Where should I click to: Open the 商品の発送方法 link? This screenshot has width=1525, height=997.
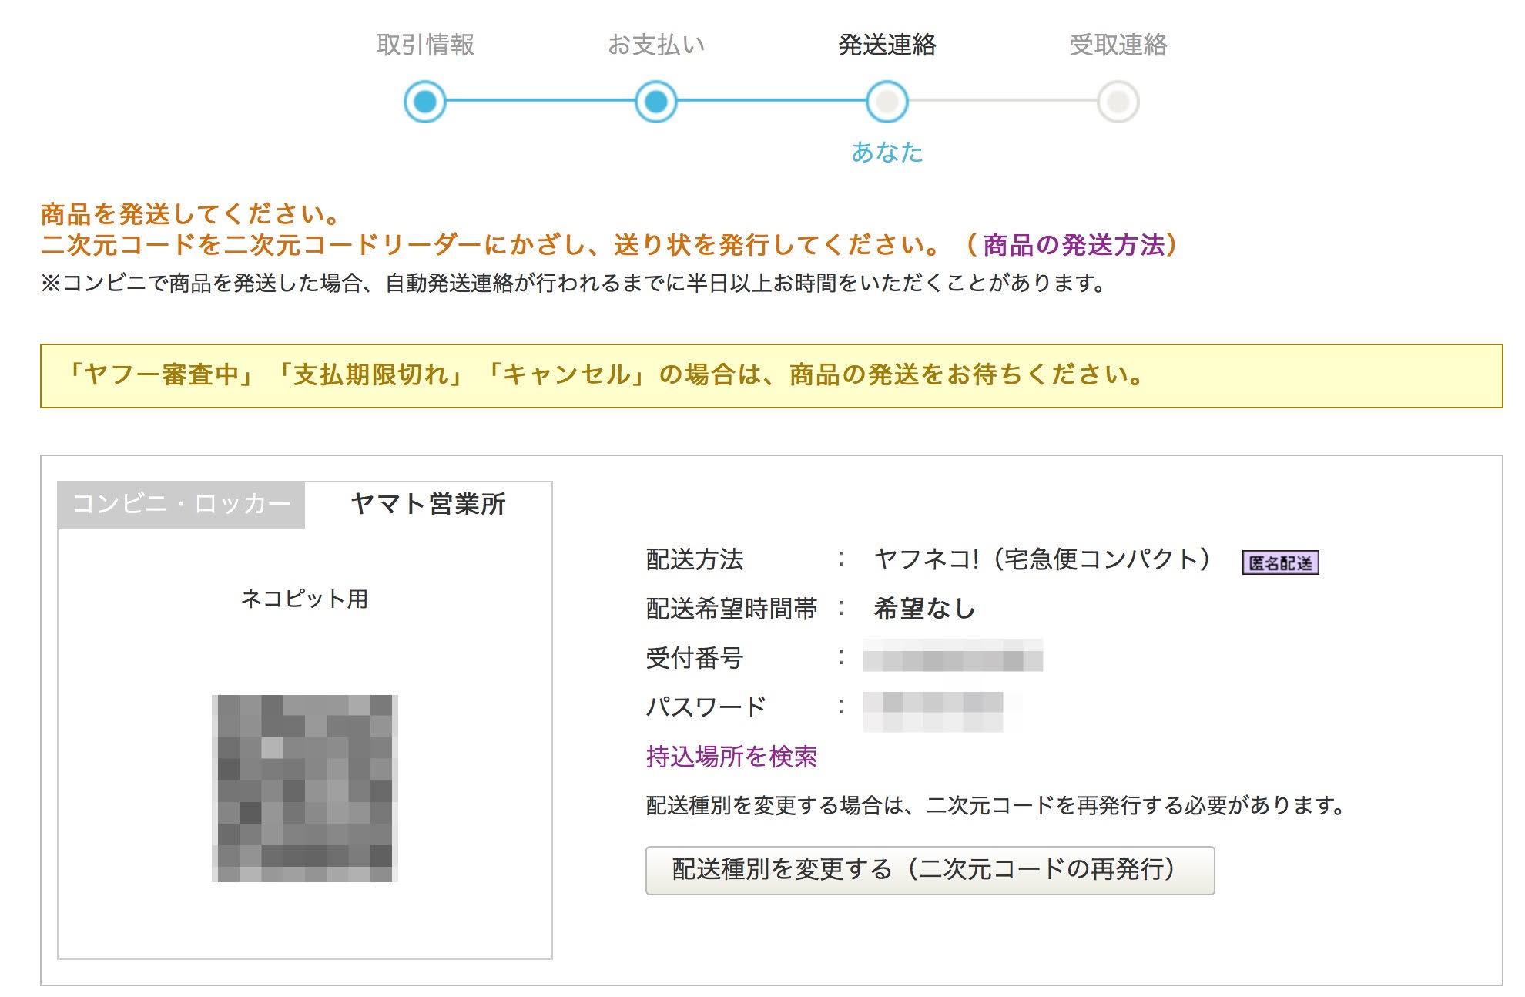(x=1074, y=245)
